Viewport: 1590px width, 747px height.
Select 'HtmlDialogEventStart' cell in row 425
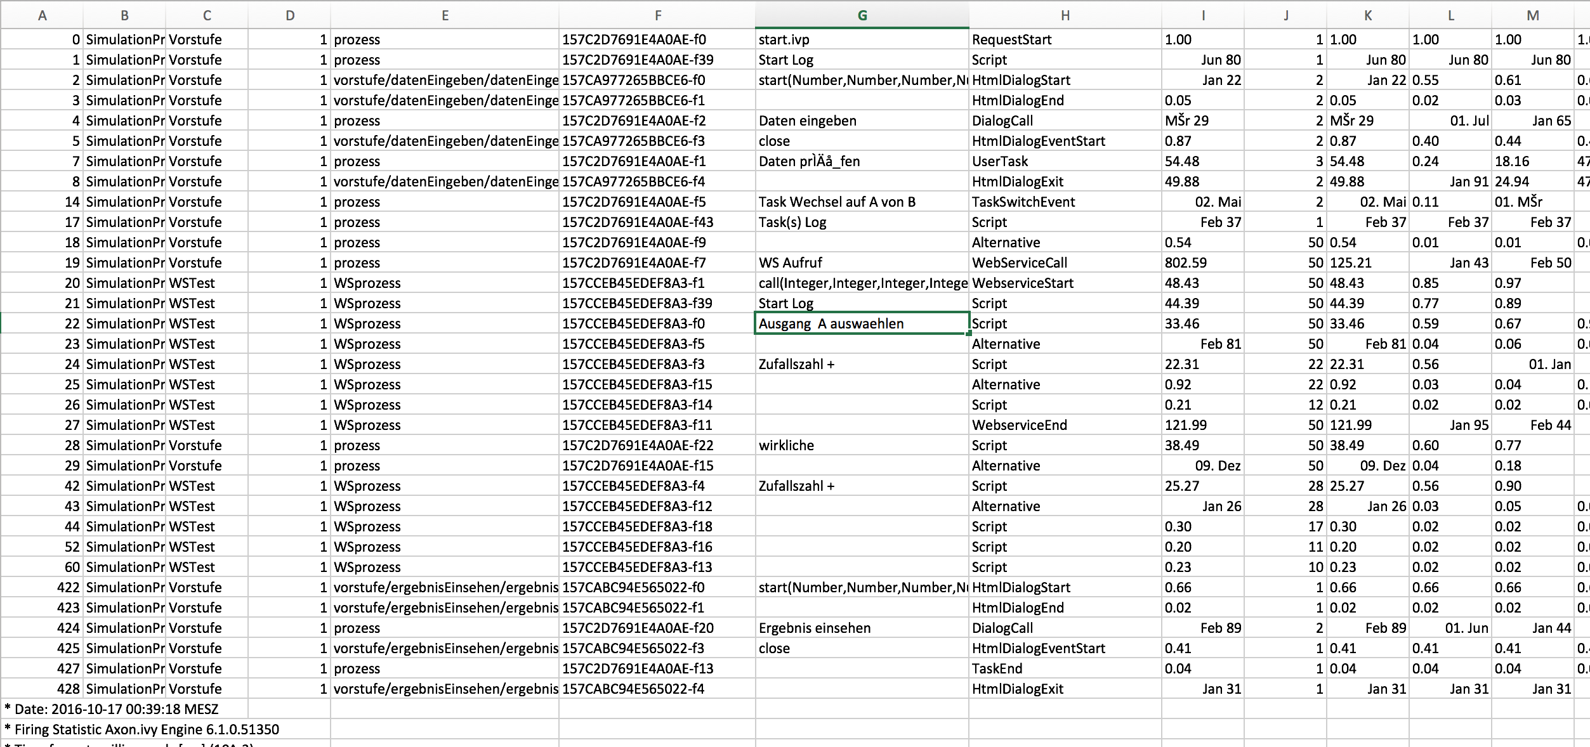tap(1065, 648)
